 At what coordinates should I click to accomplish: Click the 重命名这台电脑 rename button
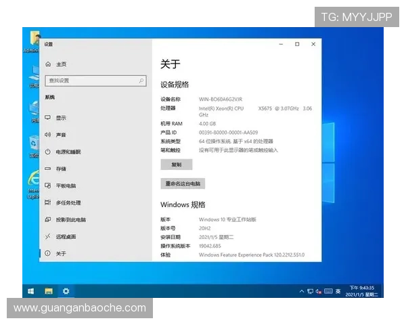coord(183,183)
